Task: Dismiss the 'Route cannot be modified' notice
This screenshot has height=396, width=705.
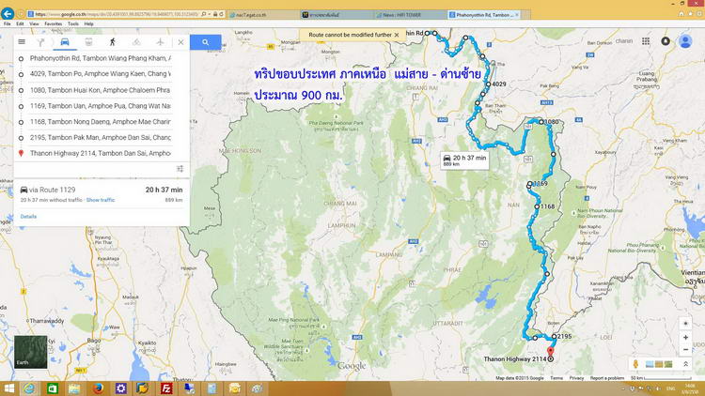Action: tap(397, 35)
